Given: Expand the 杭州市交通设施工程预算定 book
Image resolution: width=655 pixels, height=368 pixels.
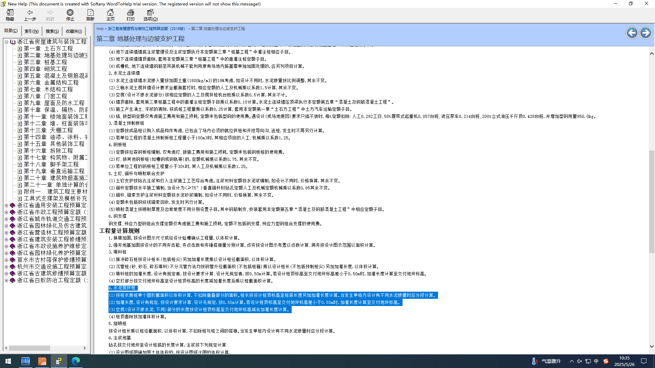Looking at the screenshot, I should point(6,267).
